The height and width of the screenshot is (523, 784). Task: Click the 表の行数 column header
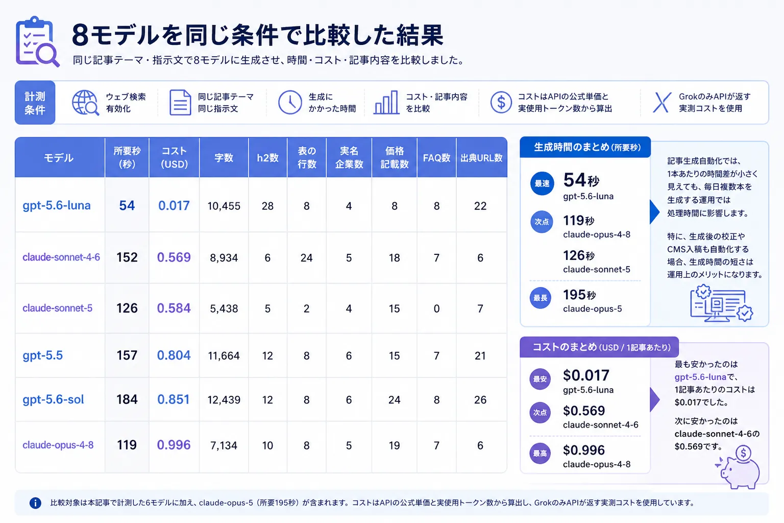(x=307, y=158)
